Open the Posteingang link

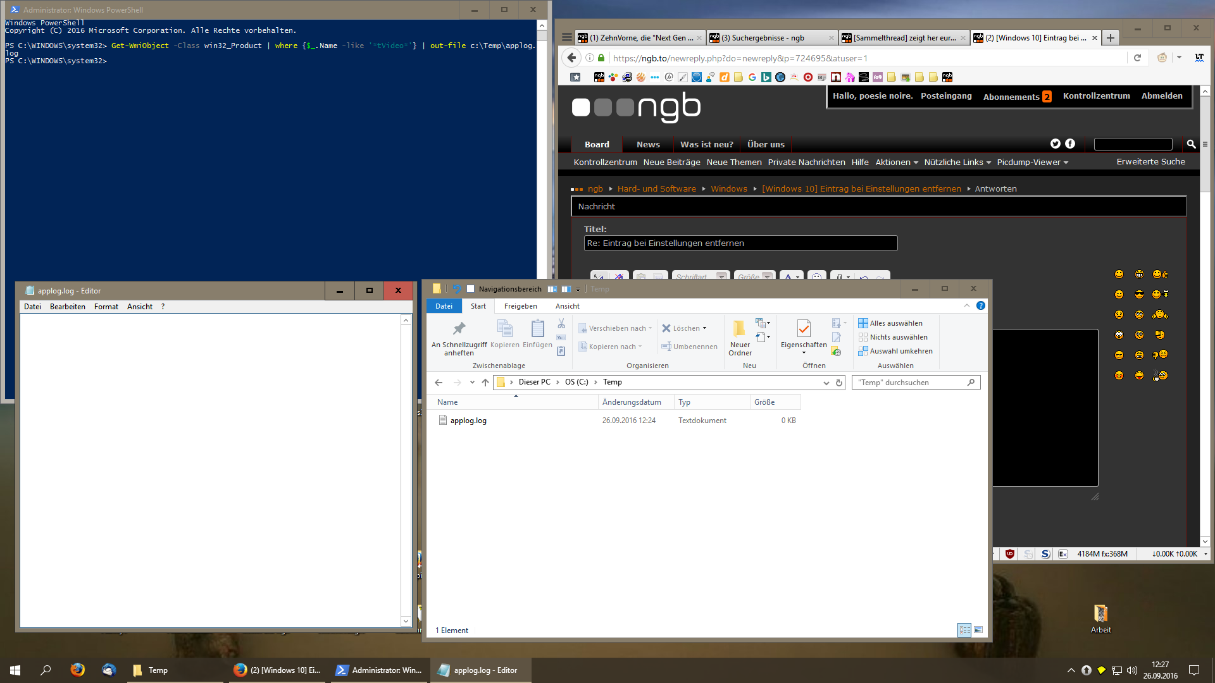[x=945, y=96]
